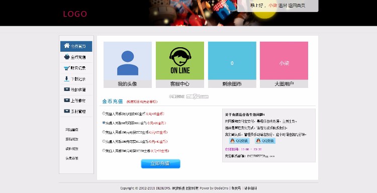Click 退出 to log out
This screenshot has height=193, width=377.
point(282,6)
